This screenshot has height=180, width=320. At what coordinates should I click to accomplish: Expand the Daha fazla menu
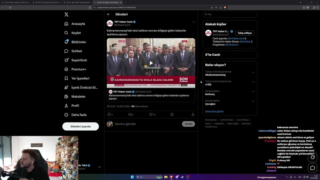click(75, 115)
